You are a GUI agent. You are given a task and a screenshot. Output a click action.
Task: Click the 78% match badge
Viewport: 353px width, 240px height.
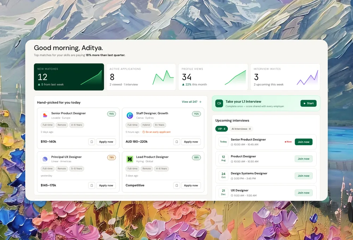tap(112, 158)
